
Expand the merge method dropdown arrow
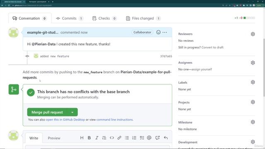click(x=72, y=112)
